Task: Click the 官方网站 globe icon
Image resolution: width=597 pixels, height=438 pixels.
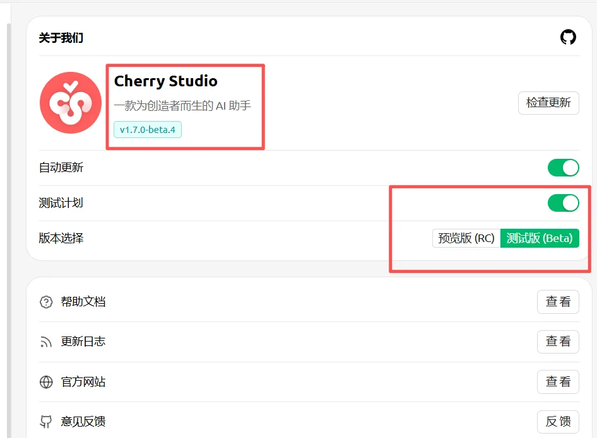Action: (46, 382)
